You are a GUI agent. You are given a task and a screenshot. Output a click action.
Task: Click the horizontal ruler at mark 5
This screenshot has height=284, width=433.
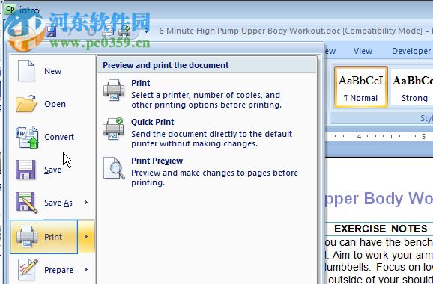click(x=423, y=136)
